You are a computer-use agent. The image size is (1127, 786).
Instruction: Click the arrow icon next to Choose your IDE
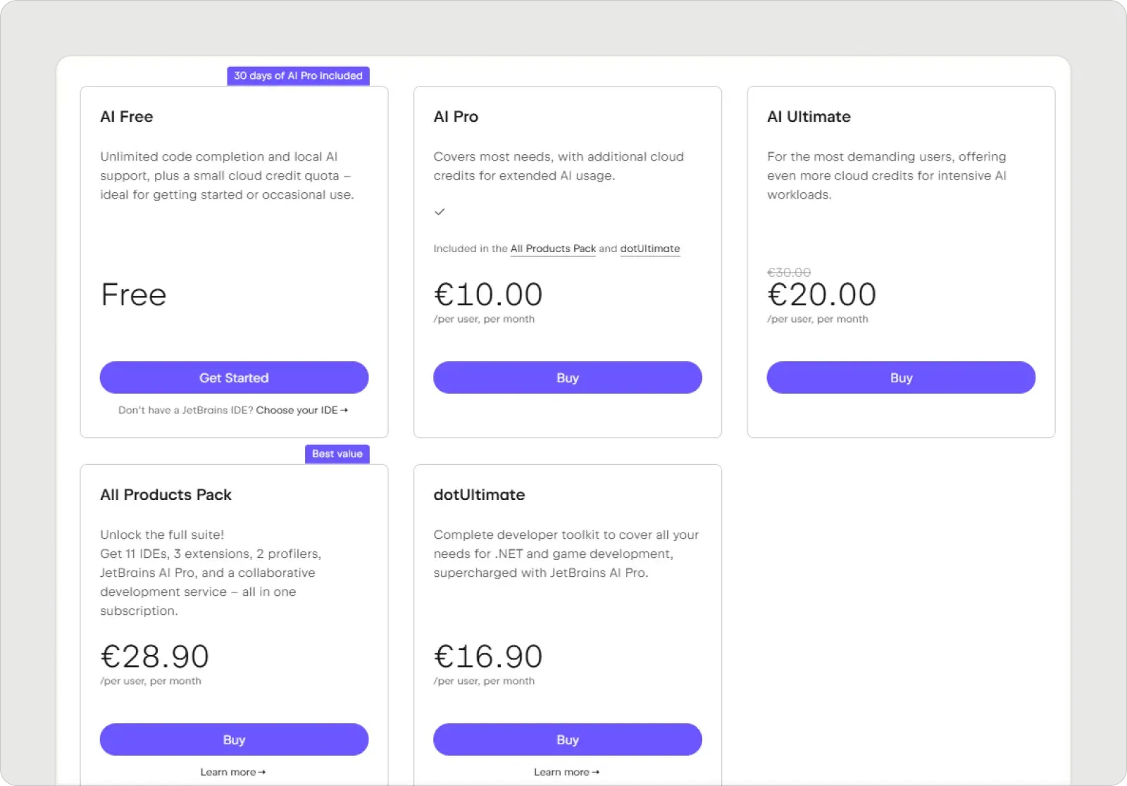click(x=344, y=410)
